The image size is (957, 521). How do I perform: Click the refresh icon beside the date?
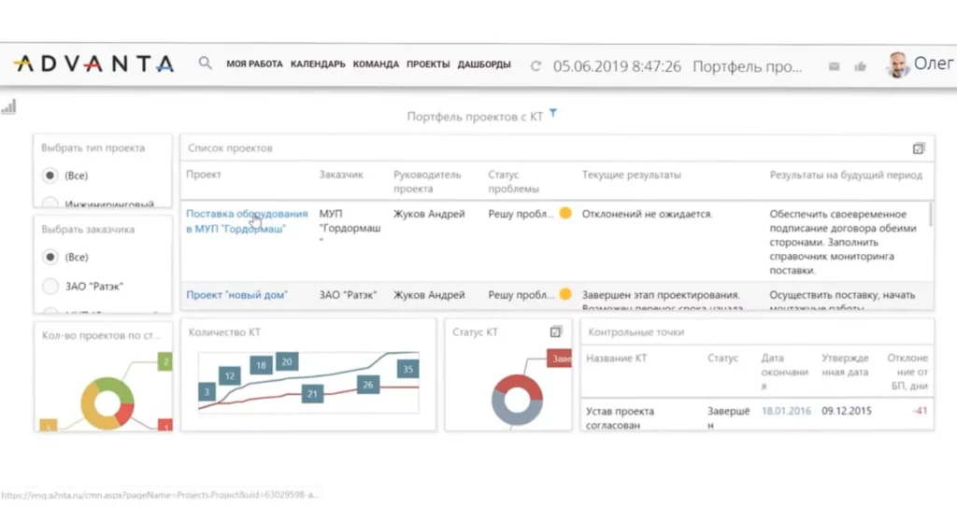point(536,66)
